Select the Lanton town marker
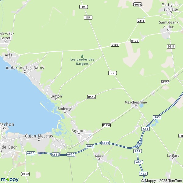Image resolution: width=183 pixels, height=183 pixels. [x=56, y=99]
